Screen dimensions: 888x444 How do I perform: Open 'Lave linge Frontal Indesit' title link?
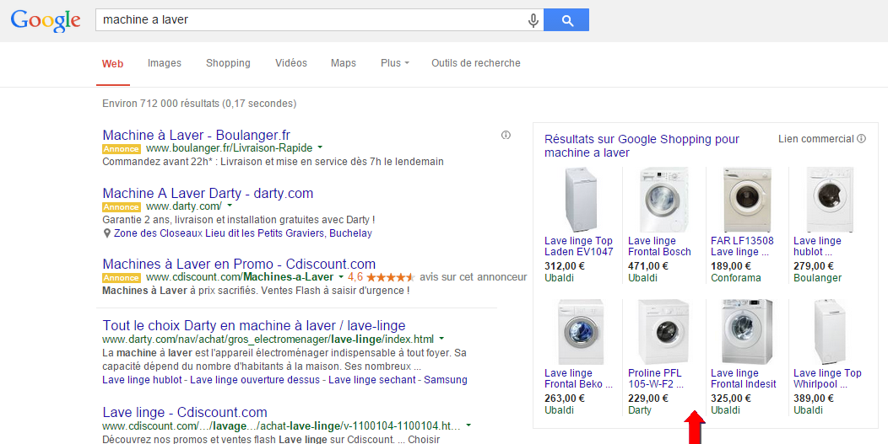743,378
